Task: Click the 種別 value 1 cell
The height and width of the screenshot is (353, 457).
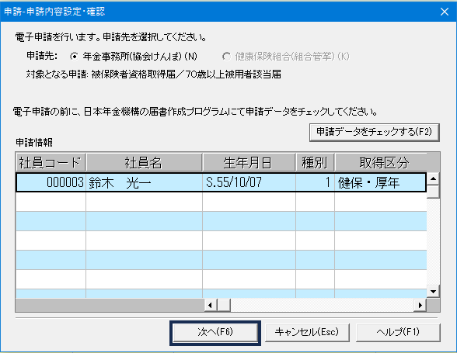Action: click(315, 183)
